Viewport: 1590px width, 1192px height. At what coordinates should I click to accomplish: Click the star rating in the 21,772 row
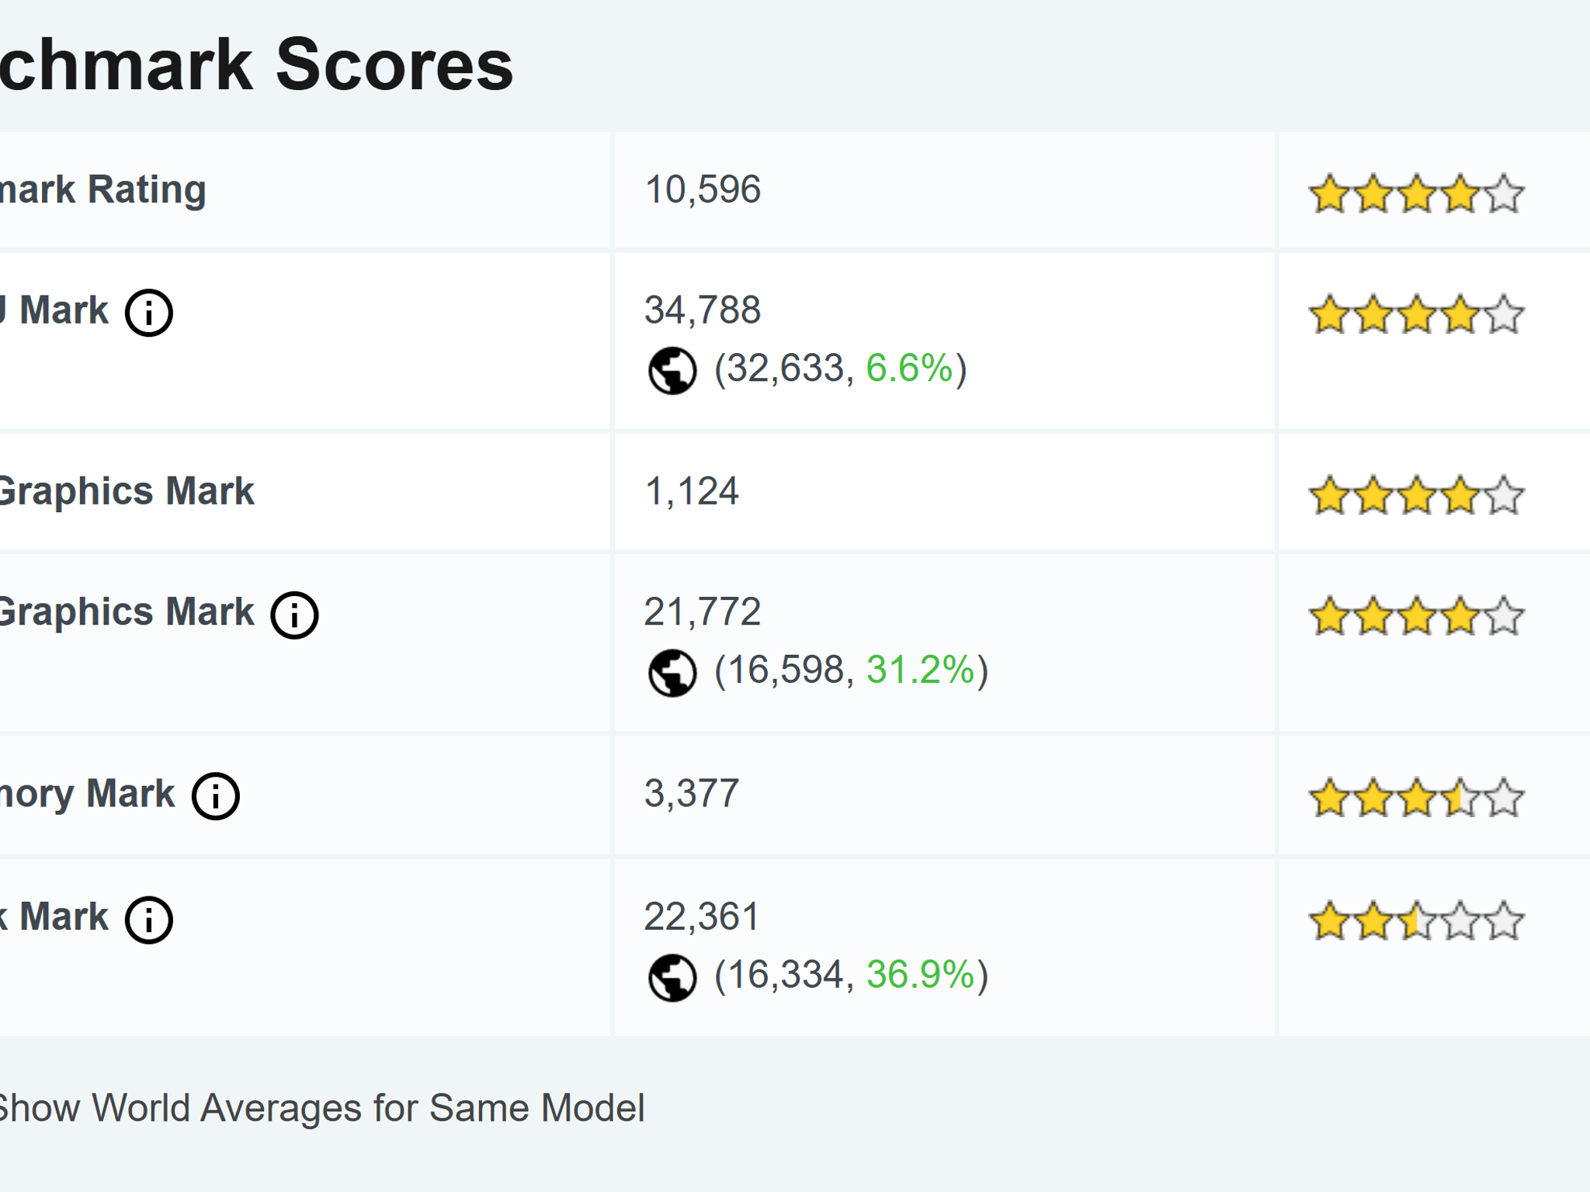coord(1417,616)
